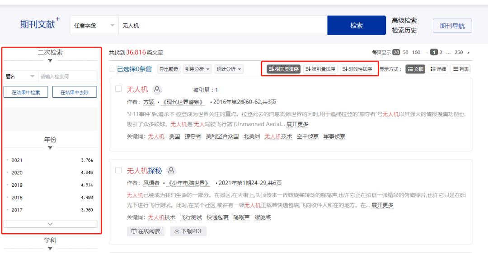The width and height of the screenshot is (488, 253).
Task: Open 检索历史 search history
Action: (x=404, y=30)
